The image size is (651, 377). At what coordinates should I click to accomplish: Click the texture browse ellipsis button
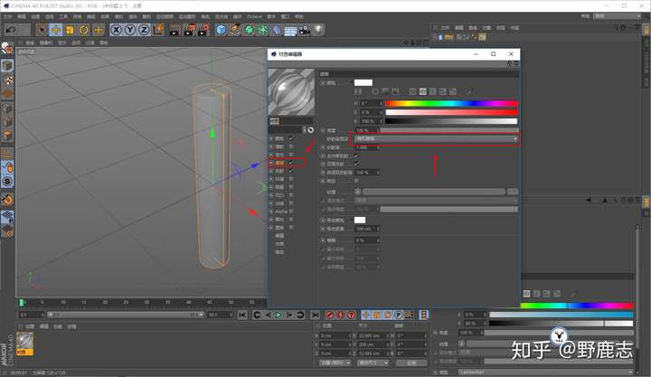click(513, 192)
